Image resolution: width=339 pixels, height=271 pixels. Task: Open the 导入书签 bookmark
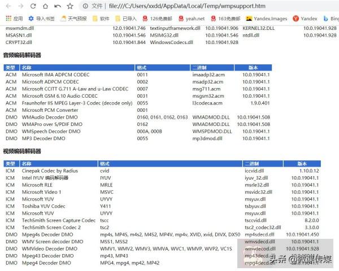pos(41,19)
